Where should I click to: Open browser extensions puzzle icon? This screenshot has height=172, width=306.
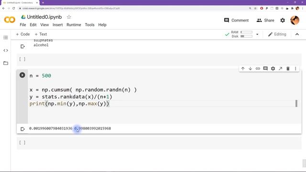[x=292, y=9]
